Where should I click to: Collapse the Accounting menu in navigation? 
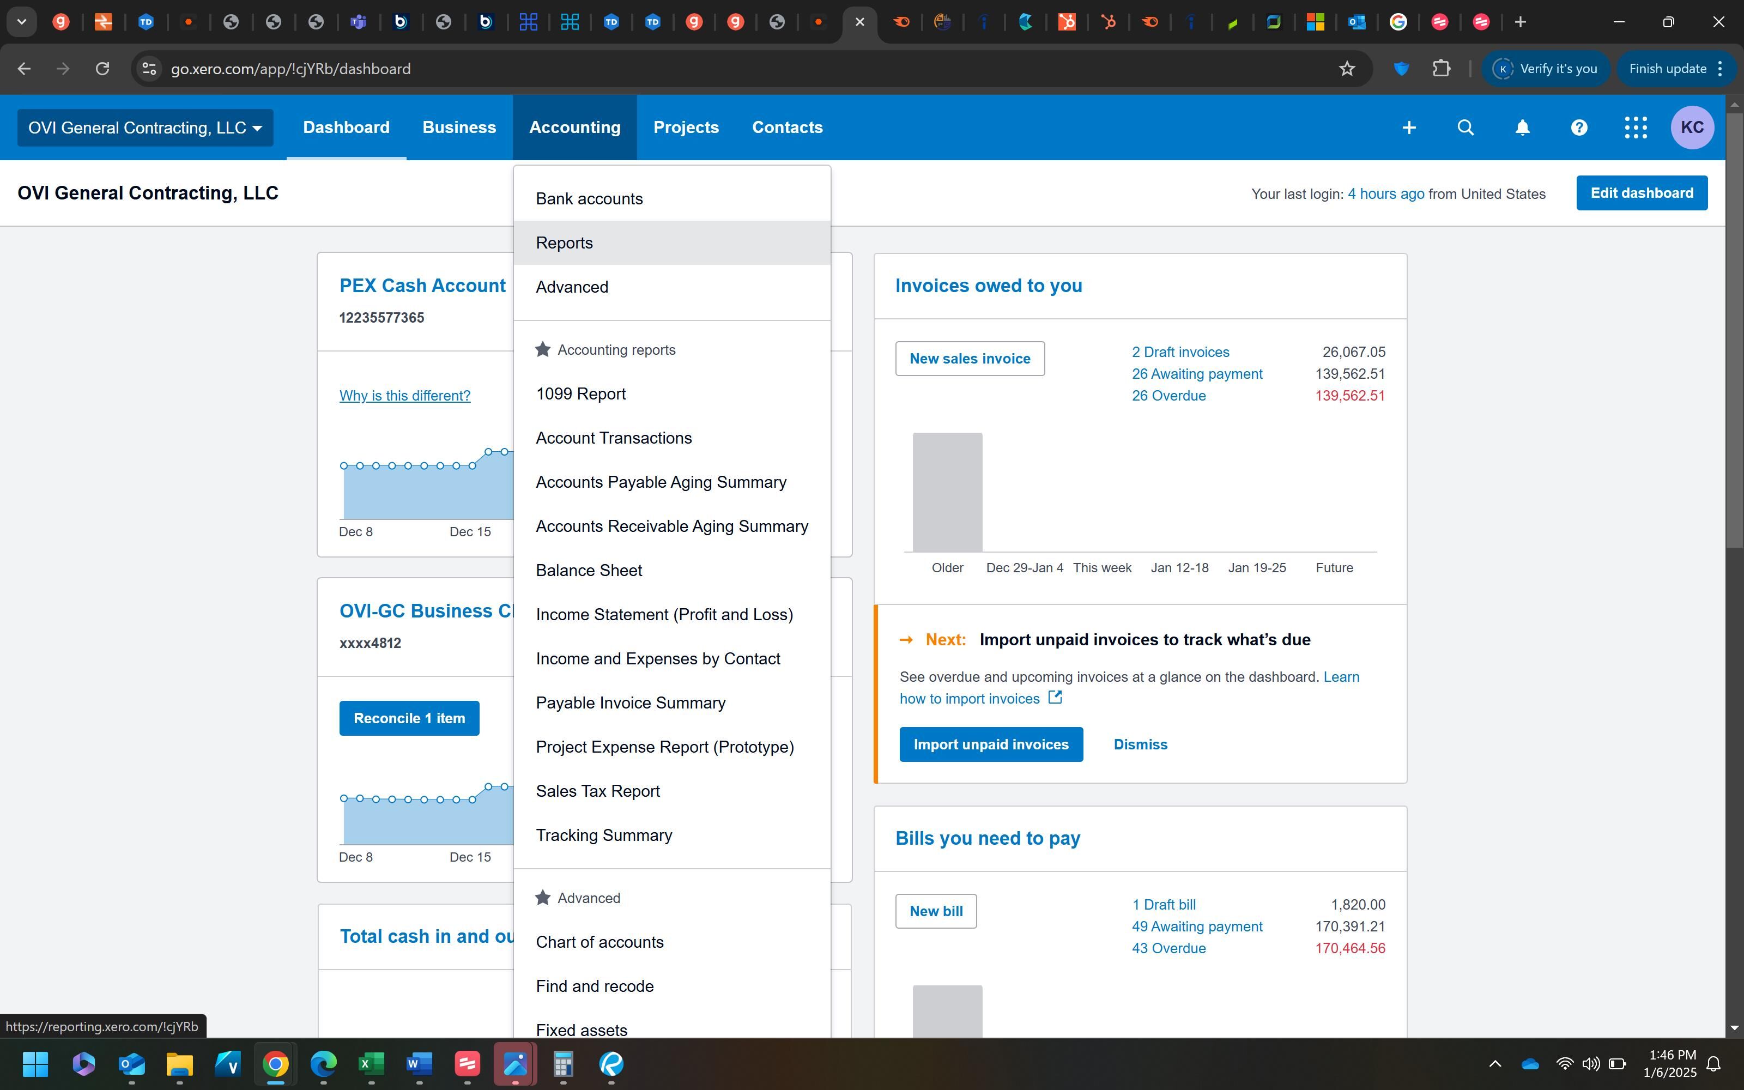pyautogui.click(x=574, y=128)
